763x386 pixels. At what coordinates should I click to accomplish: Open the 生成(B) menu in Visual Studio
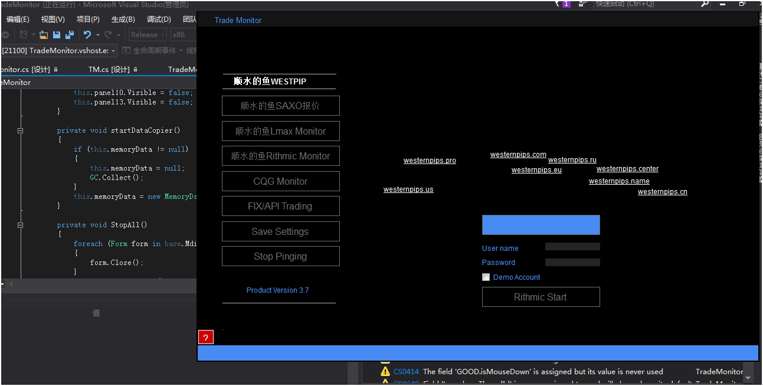123,19
